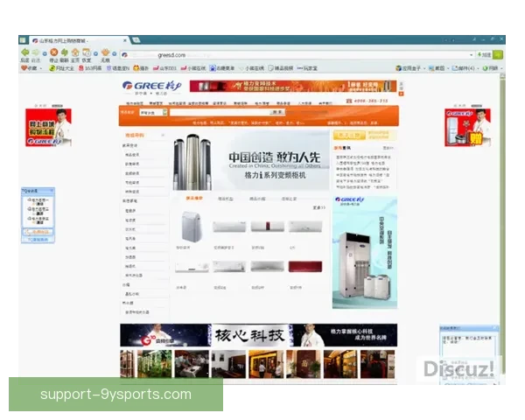Click the green go button beside address bar

pos(498,54)
